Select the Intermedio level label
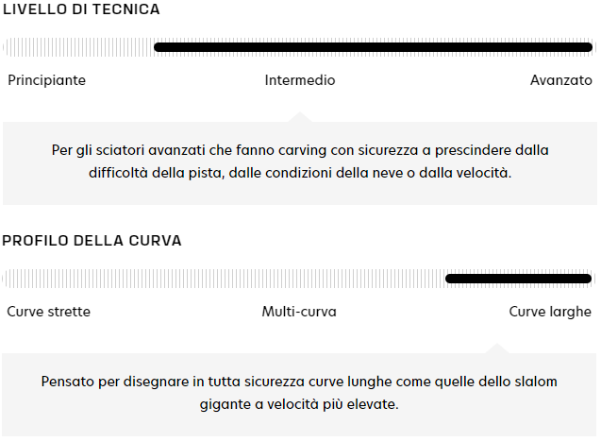This screenshot has width=601, height=442. point(300,80)
